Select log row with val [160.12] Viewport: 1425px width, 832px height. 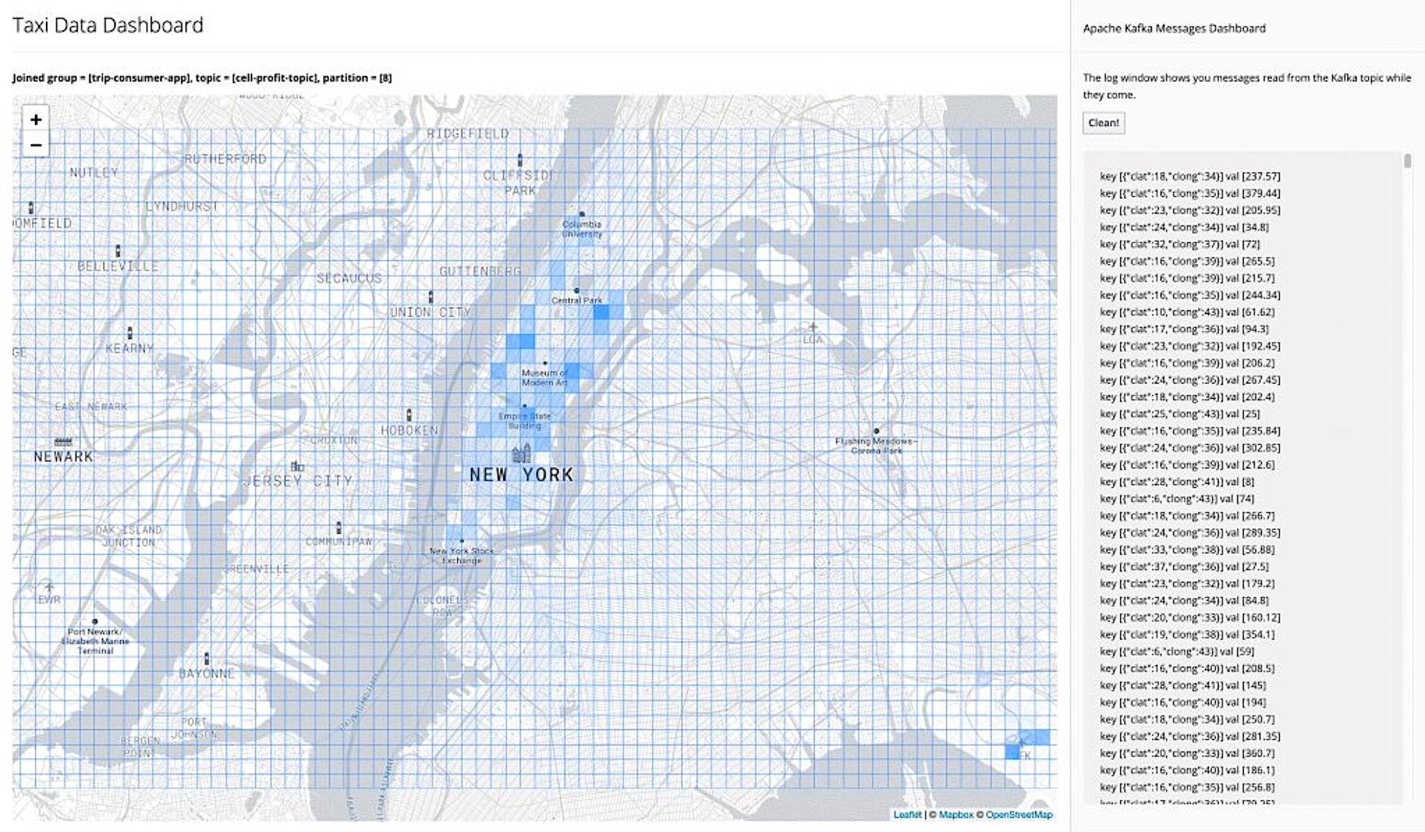(1189, 617)
